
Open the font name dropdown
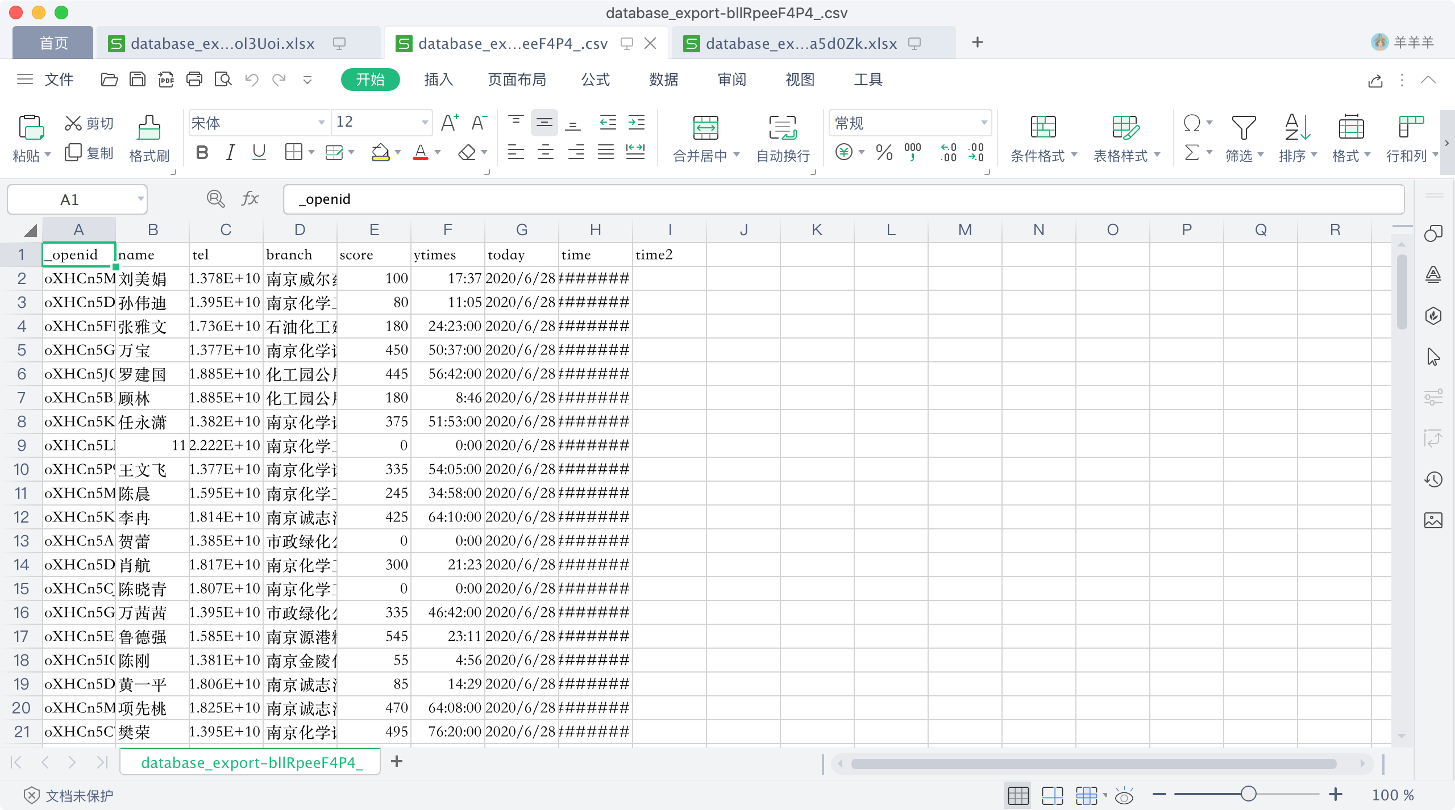pyautogui.click(x=321, y=123)
